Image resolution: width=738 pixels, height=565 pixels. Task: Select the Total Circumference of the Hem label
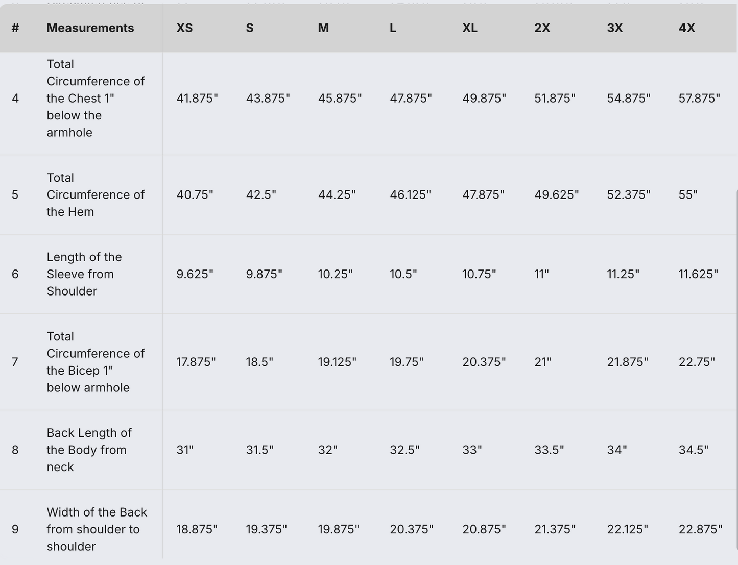[x=96, y=195]
